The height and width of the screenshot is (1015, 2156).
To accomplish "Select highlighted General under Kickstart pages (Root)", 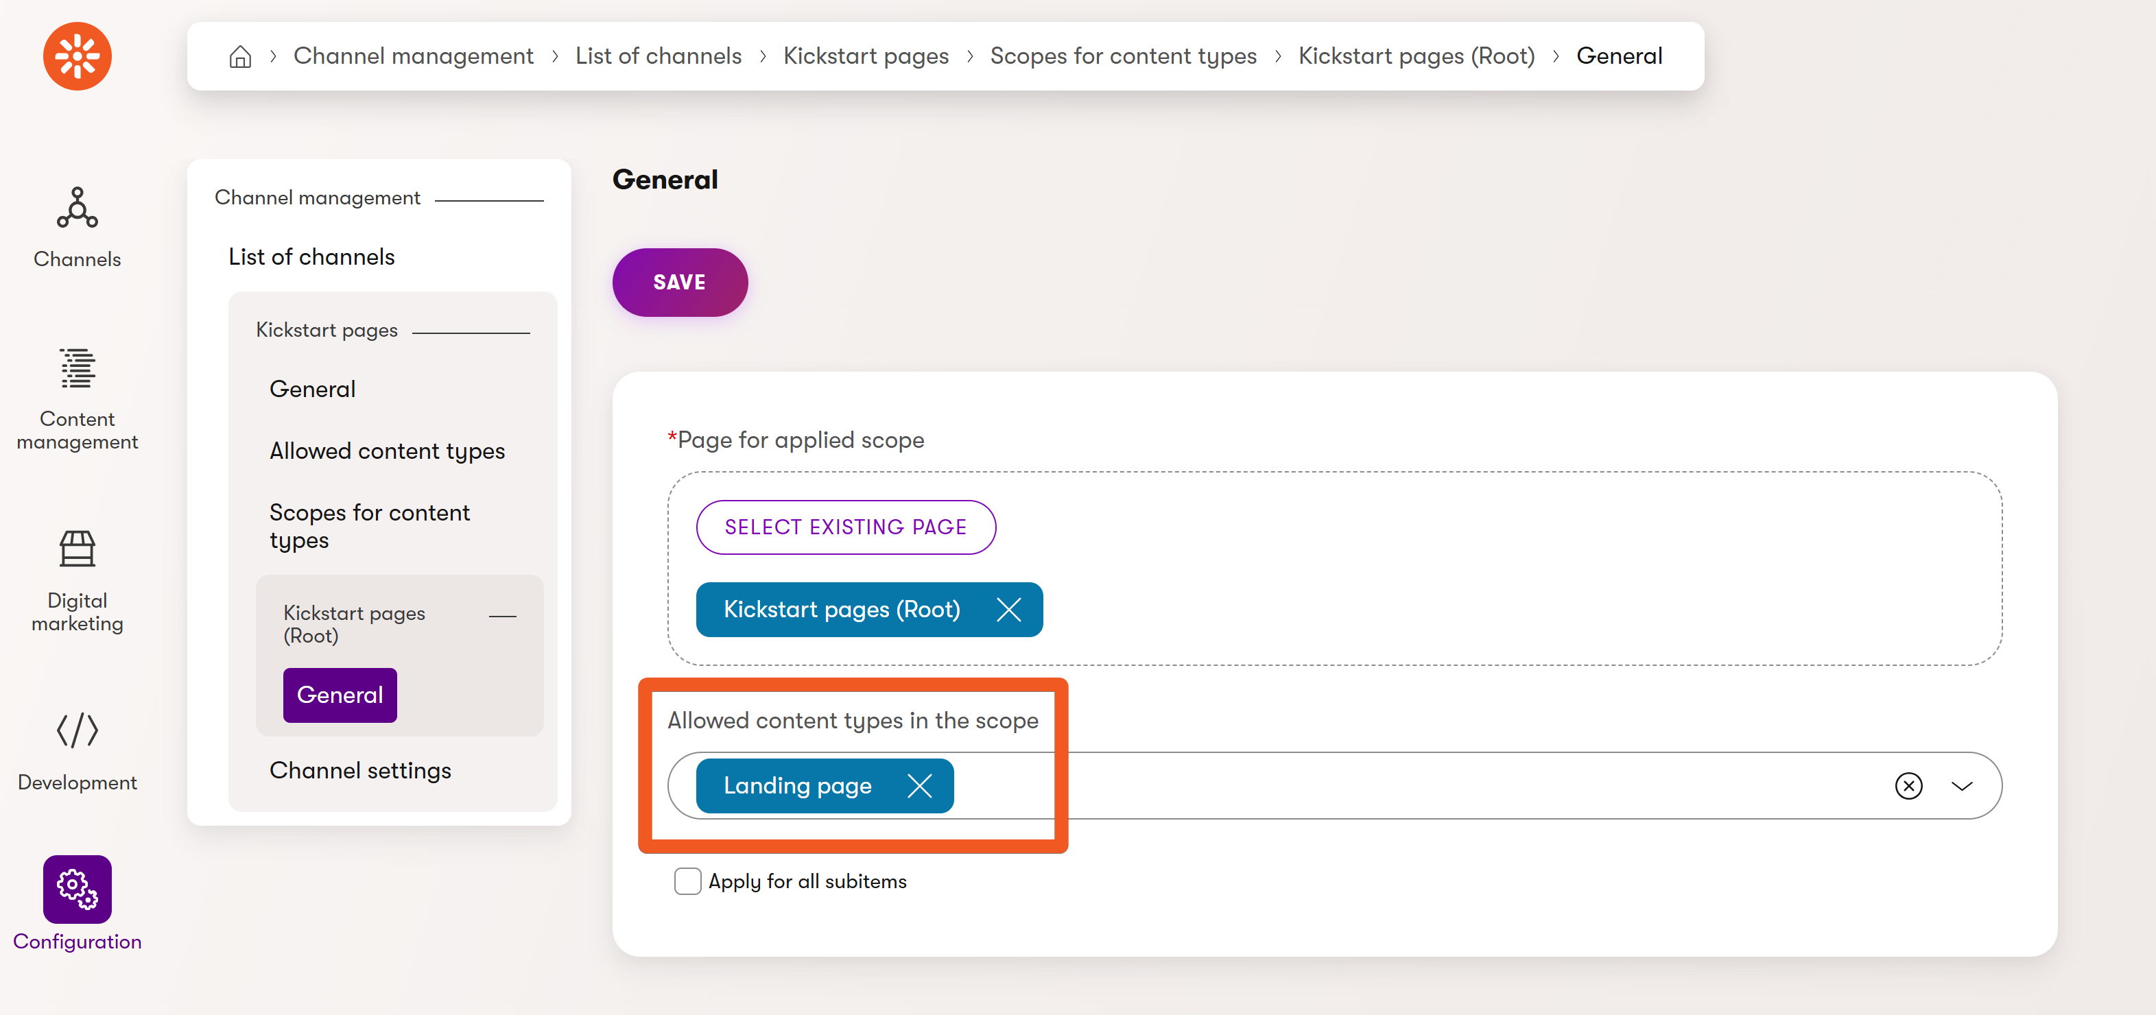I will click(x=340, y=695).
